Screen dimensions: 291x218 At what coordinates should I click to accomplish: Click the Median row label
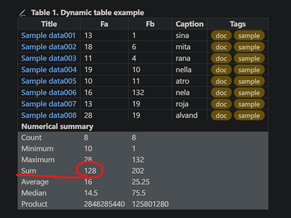click(34, 193)
